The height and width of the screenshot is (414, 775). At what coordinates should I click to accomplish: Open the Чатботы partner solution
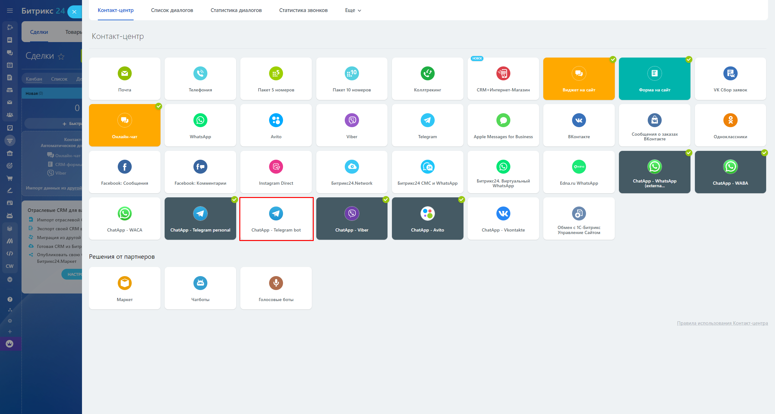[200, 288]
